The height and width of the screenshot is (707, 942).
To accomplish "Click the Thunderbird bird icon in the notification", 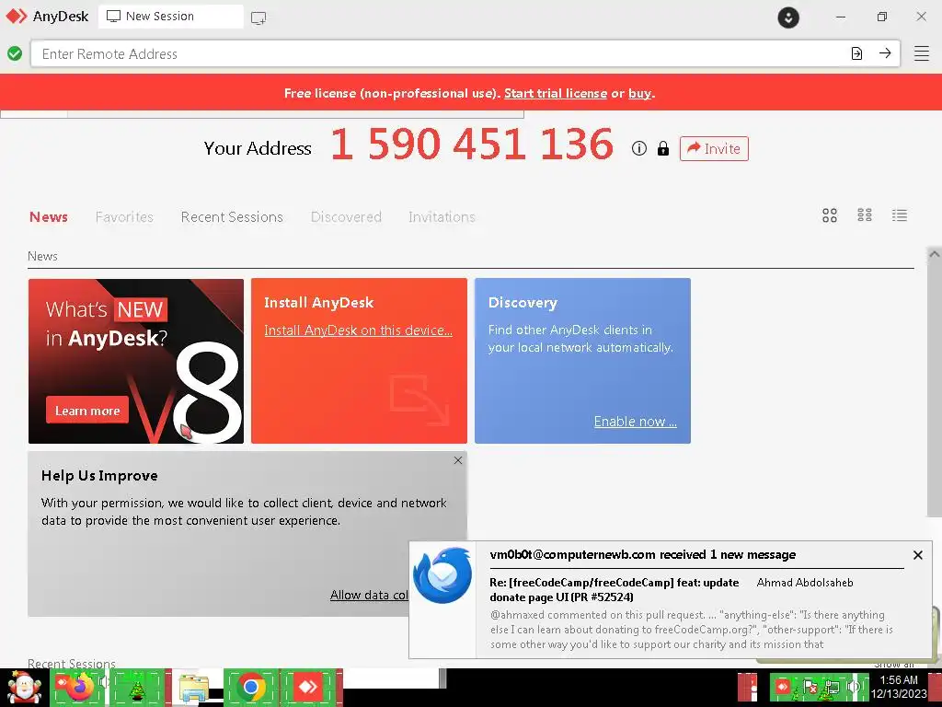I will 442,574.
